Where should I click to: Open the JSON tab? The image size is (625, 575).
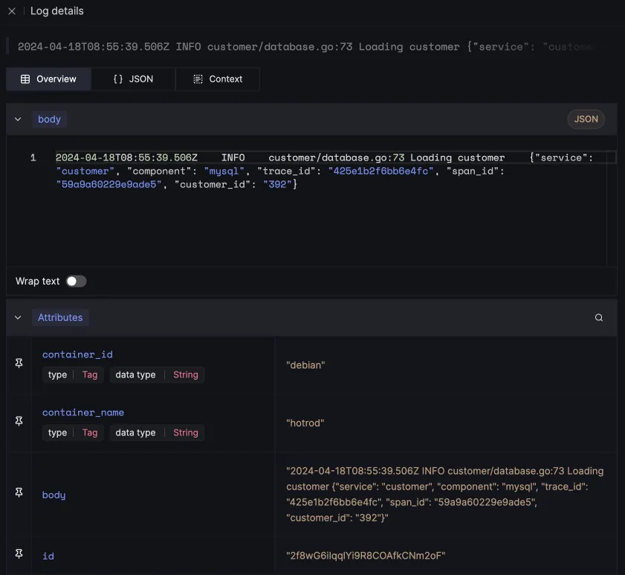133,79
